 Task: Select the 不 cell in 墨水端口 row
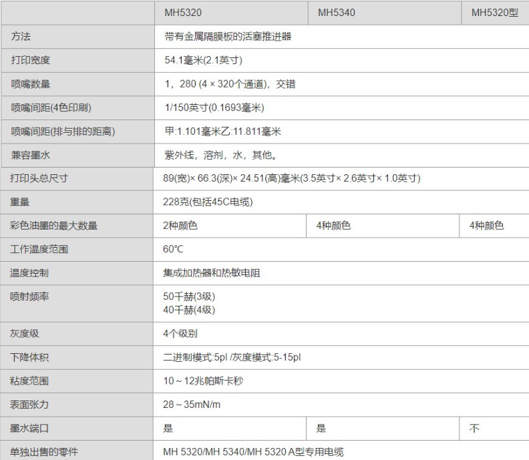494,429
